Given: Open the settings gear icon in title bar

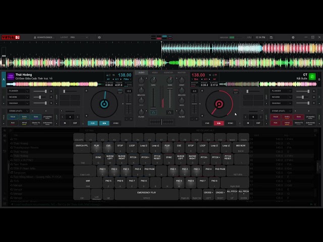Looking at the screenshot, I should pos(293,37).
